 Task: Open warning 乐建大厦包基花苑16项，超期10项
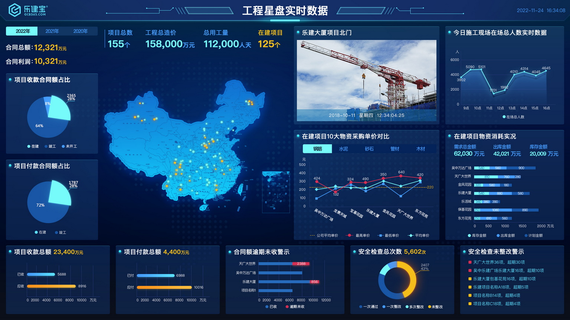[x=502, y=279]
